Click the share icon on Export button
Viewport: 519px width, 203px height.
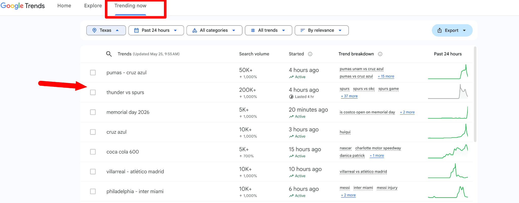pos(440,30)
